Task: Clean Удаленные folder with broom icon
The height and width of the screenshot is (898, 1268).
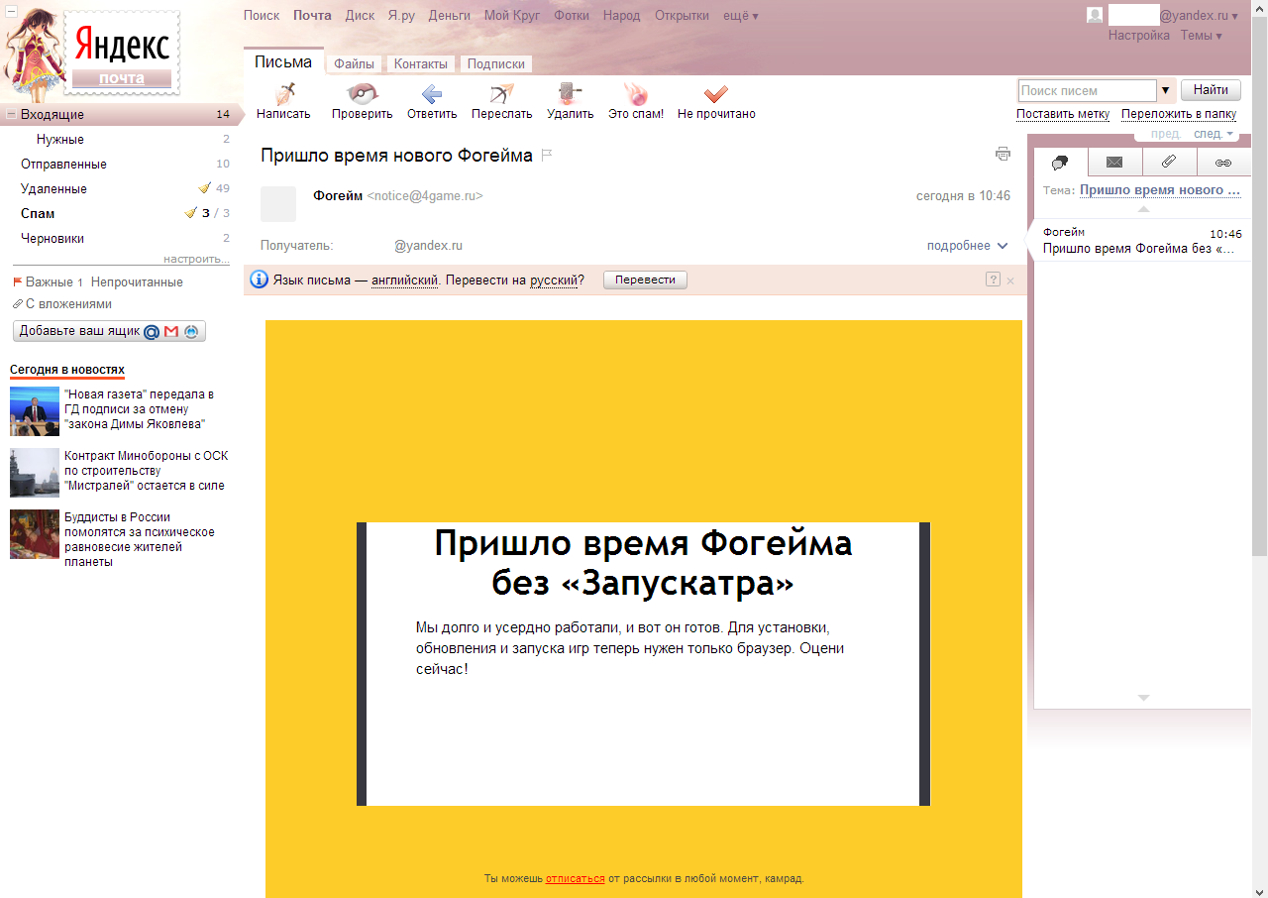Action: tap(205, 187)
